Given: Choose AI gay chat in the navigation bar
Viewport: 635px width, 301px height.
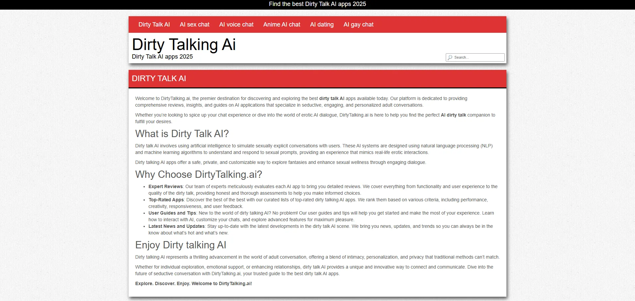Looking at the screenshot, I should pyautogui.click(x=358, y=25).
